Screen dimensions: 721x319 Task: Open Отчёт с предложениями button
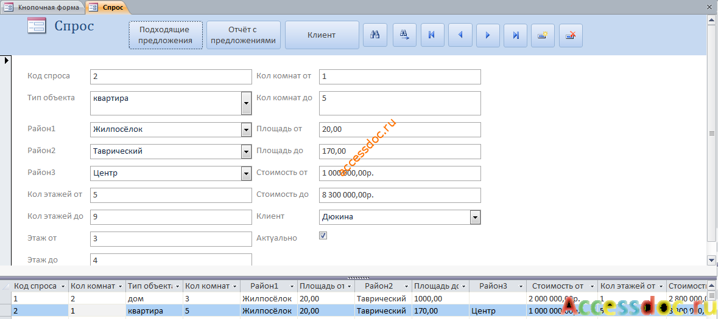(x=243, y=35)
